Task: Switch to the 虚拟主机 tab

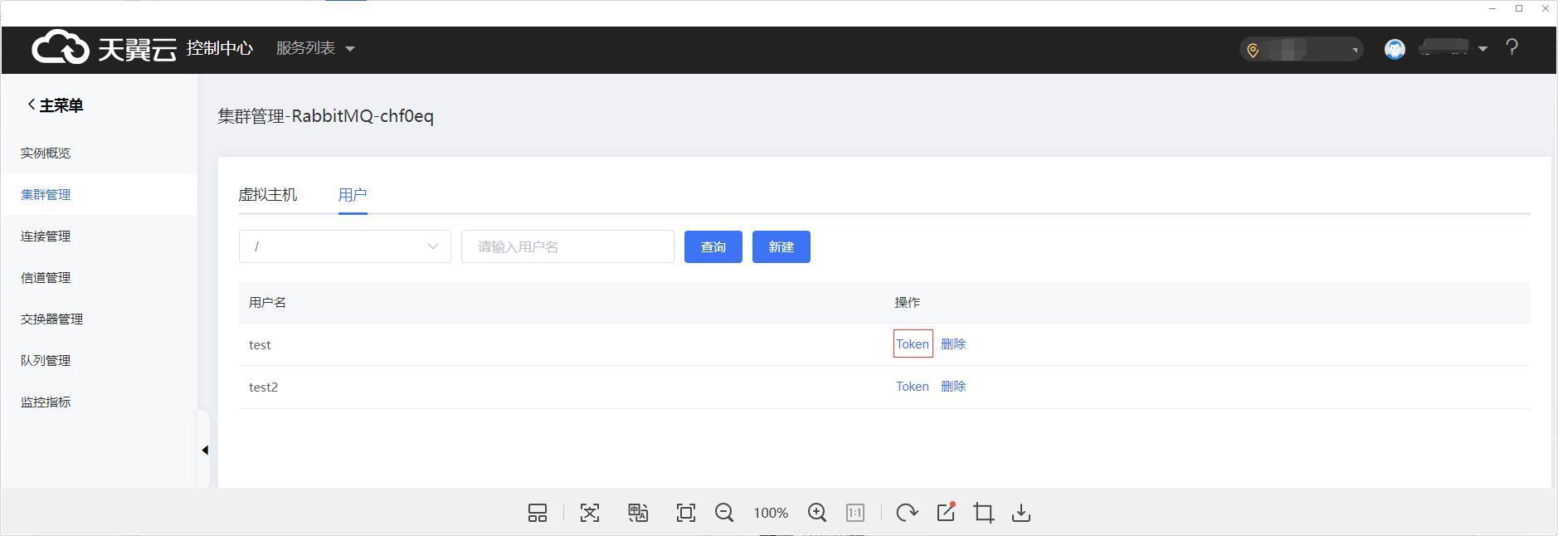Action: 267,195
